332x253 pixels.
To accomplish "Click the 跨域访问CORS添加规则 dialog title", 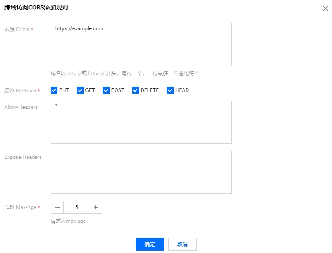I will [x=36, y=8].
